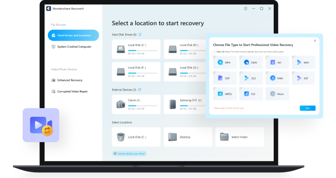This screenshot has width=336, height=178.
Task: Choose the MP4 file type
Action: (225, 62)
